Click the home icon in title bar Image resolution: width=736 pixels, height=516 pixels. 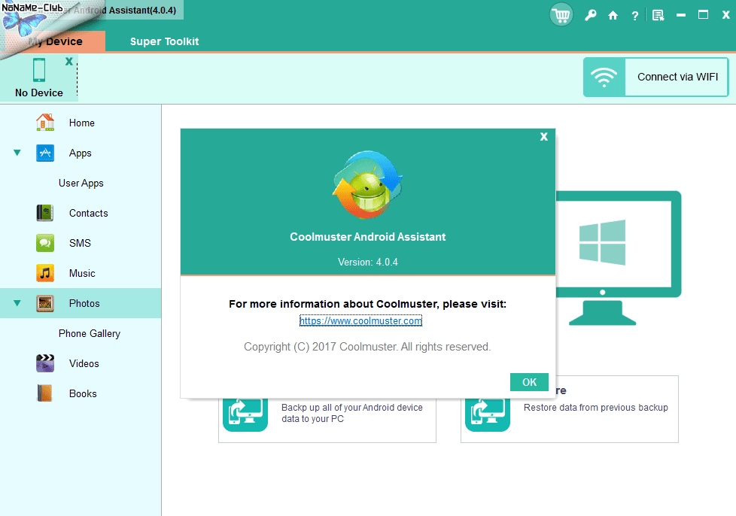click(613, 16)
